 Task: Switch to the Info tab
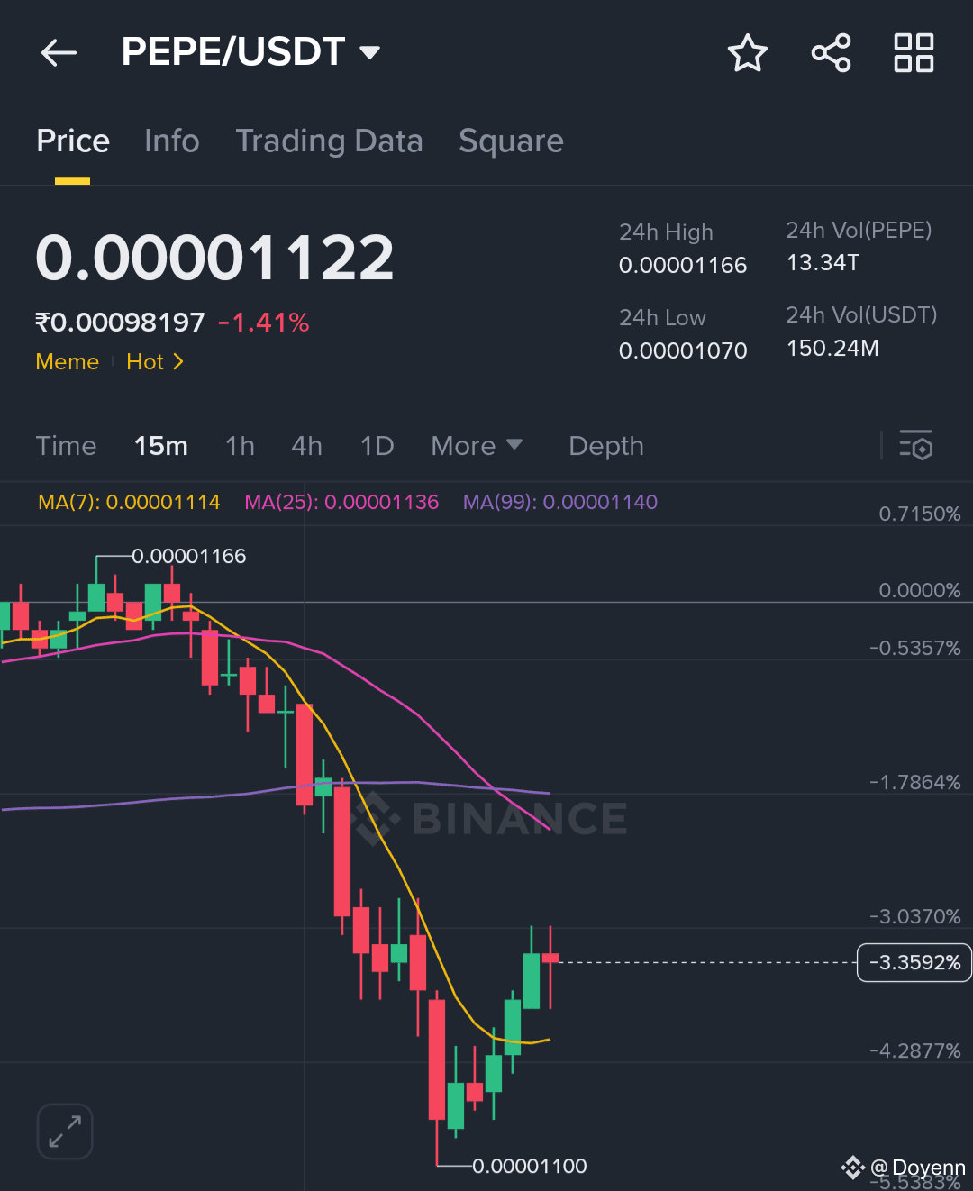click(x=172, y=141)
